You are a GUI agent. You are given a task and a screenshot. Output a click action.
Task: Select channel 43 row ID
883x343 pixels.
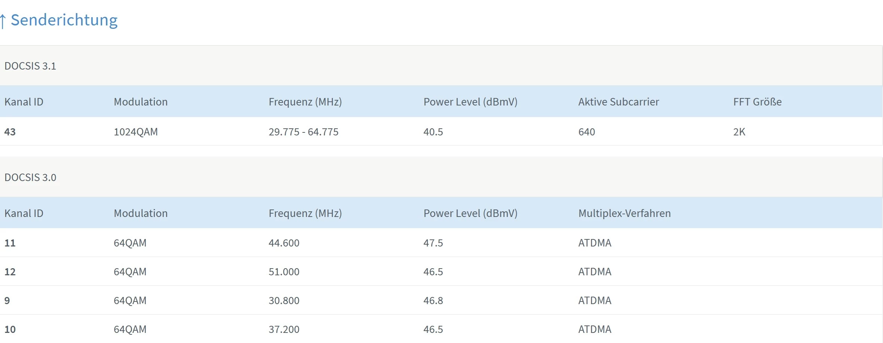[x=10, y=132]
